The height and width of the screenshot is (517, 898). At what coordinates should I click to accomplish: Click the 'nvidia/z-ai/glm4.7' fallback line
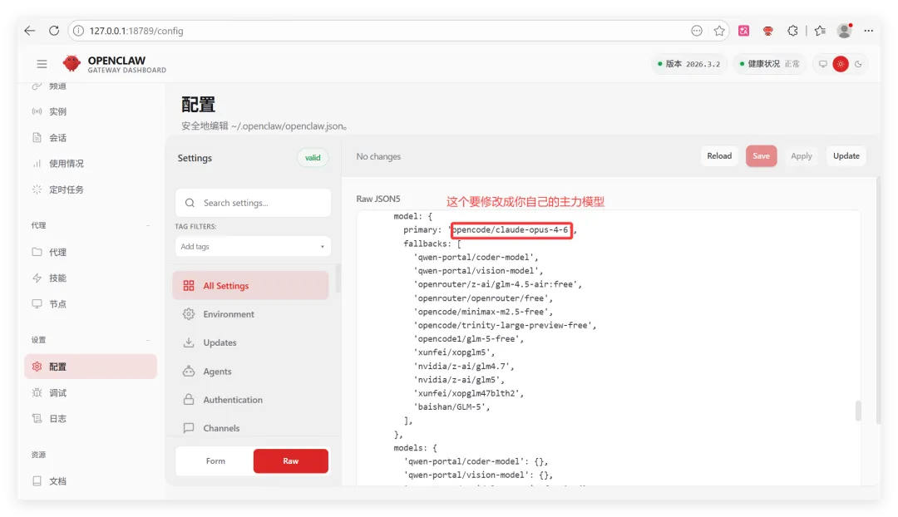point(463,367)
